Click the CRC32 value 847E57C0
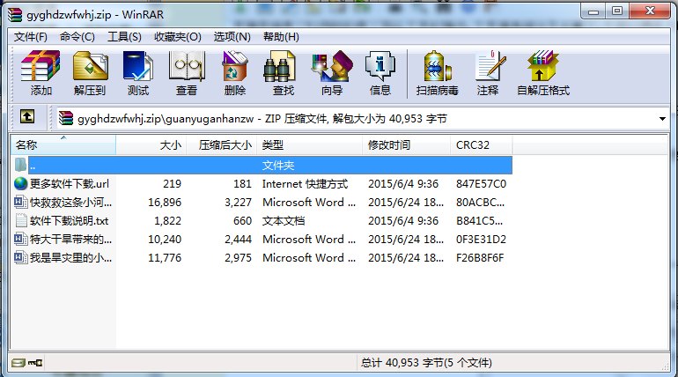 pyautogui.click(x=481, y=184)
